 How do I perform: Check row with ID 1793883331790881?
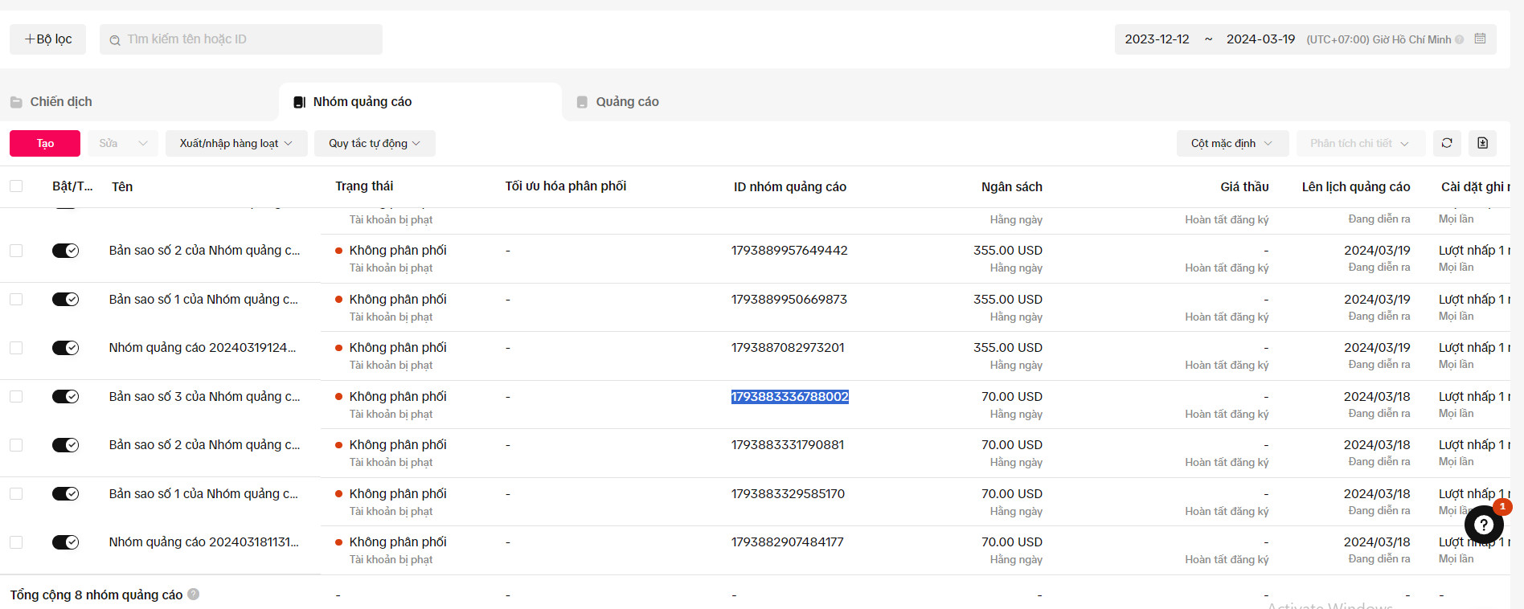(x=16, y=445)
